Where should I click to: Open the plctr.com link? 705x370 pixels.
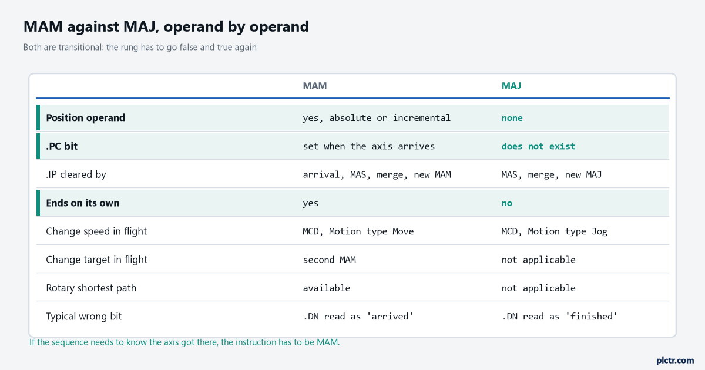[x=675, y=360]
